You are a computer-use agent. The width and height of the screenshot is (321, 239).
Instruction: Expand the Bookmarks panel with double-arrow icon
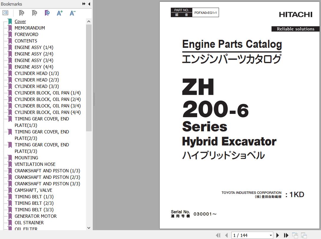coord(84,4)
